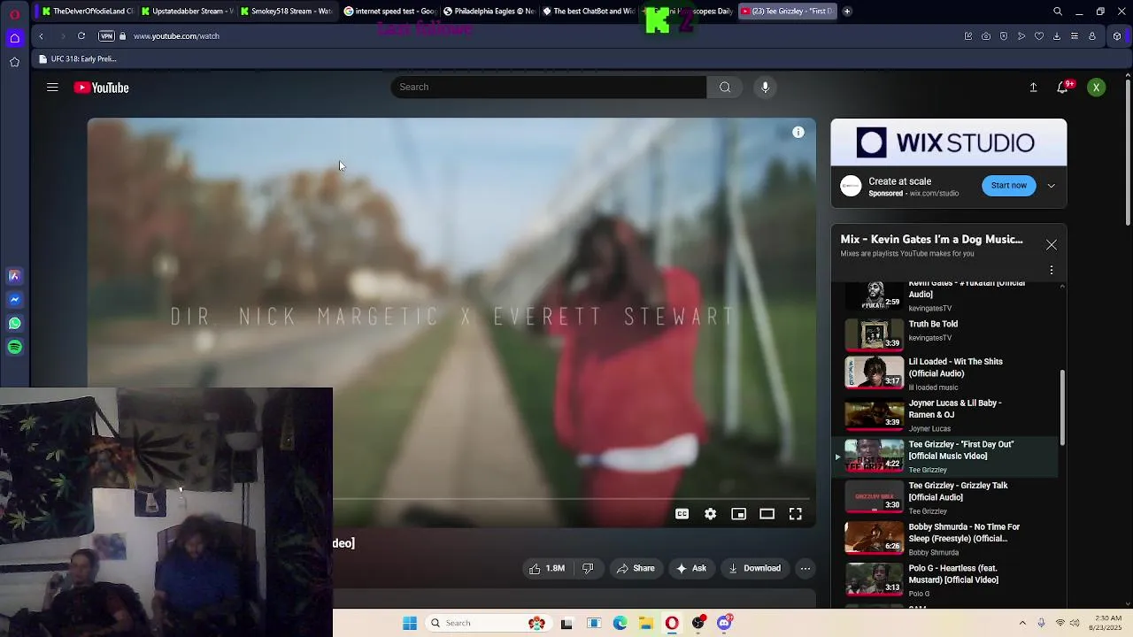Image resolution: width=1133 pixels, height=637 pixels.
Task: Open the account avatar menu
Action: click(x=1096, y=88)
